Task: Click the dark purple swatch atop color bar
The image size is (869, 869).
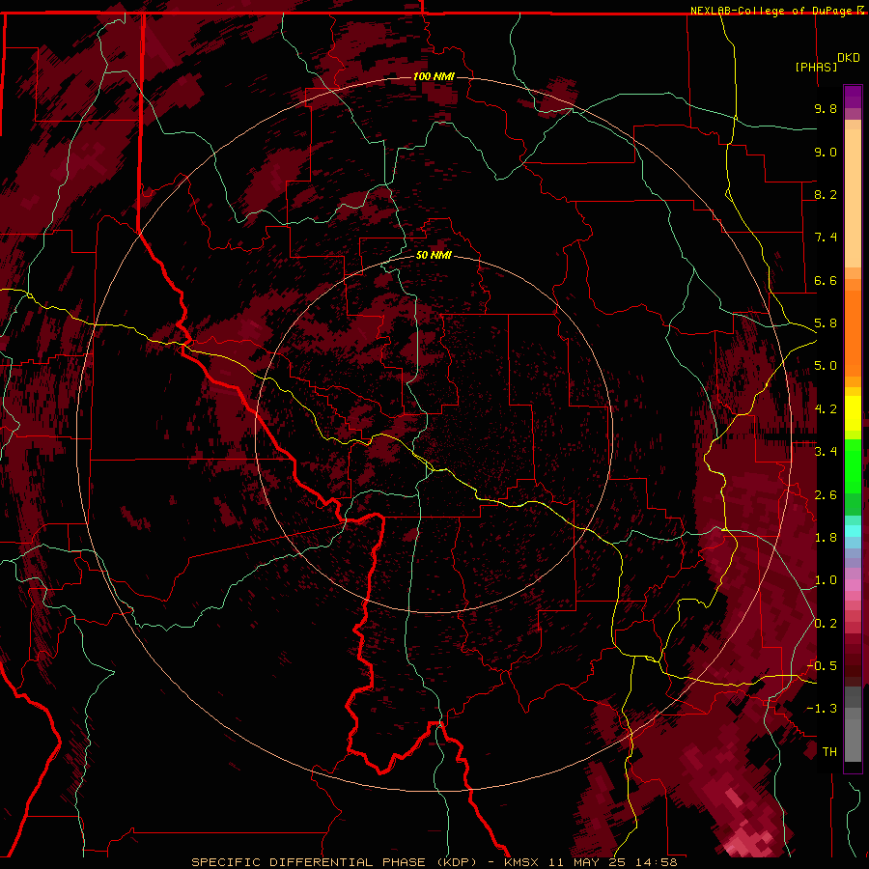Action: [x=853, y=97]
